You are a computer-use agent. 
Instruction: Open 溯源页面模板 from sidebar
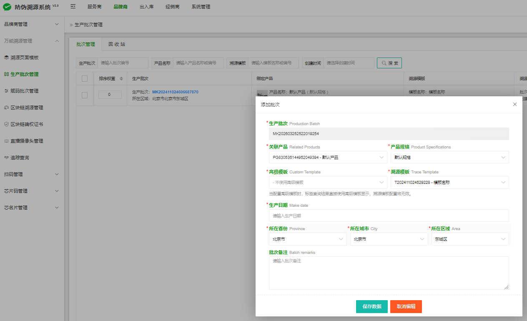(24, 58)
